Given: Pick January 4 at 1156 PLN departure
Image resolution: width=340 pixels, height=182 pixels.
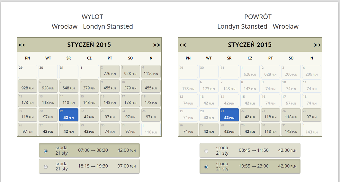Looking at the screenshot, I should tap(151, 72).
